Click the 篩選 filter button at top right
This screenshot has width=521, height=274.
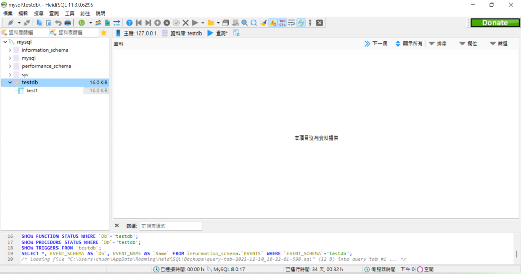pyautogui.click(x=499, y=44)
